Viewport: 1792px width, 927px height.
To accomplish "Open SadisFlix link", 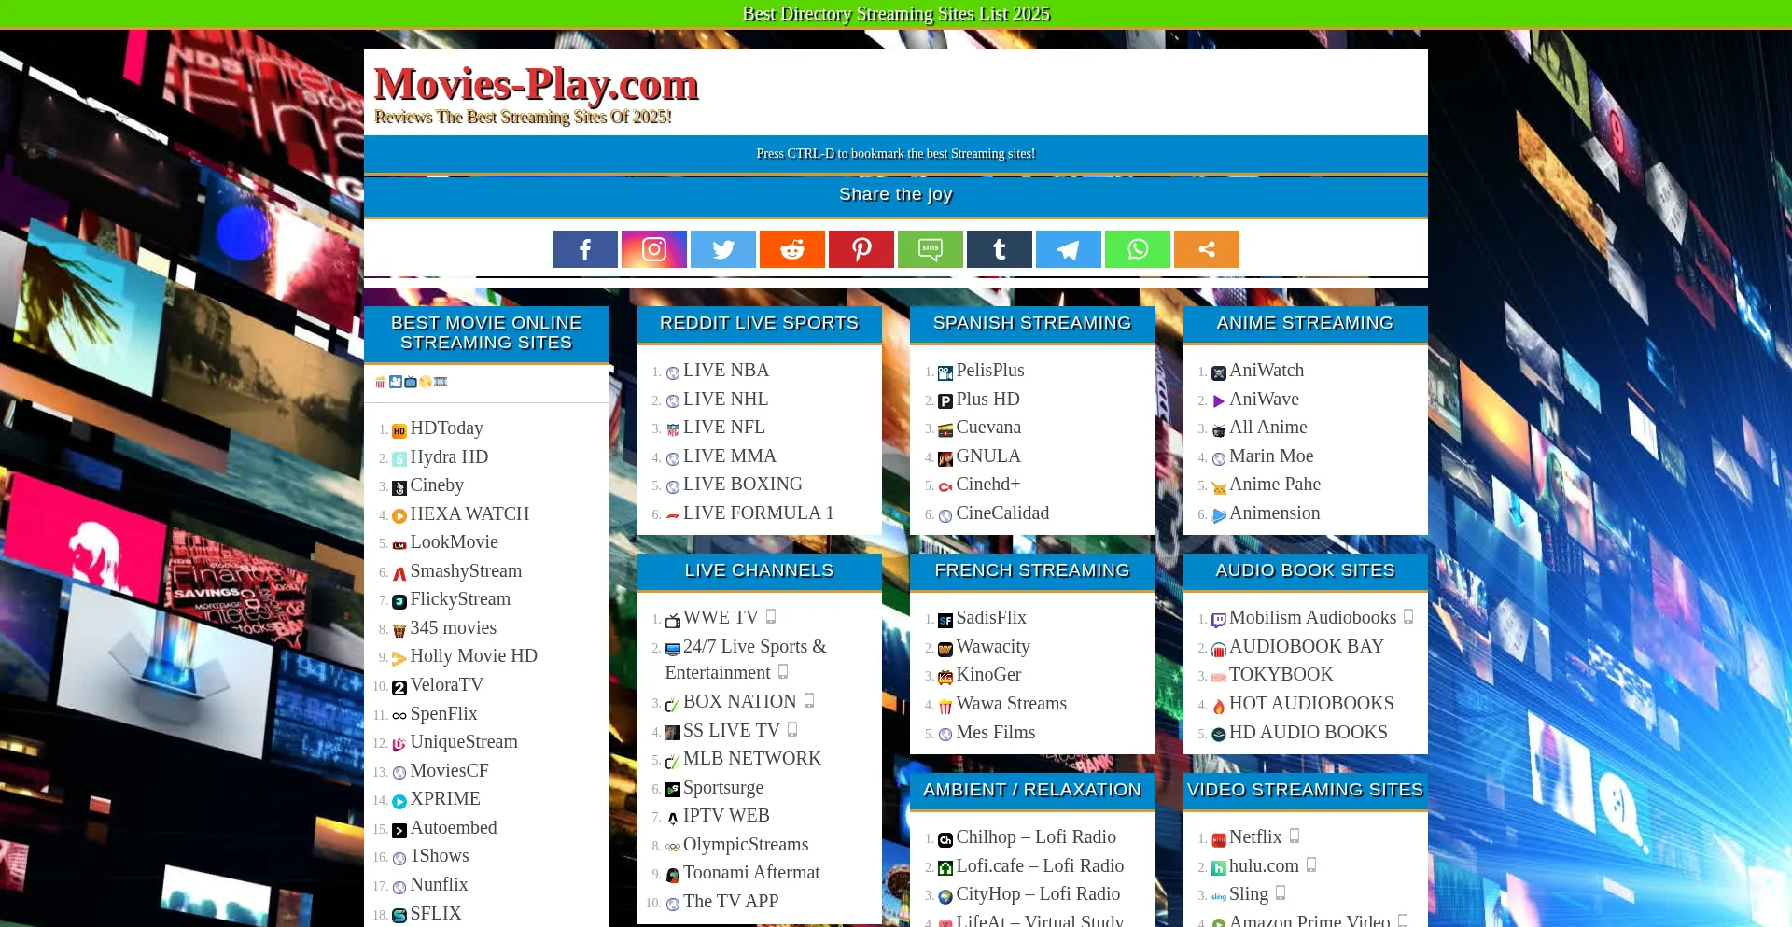I will [x=991, y=618].
